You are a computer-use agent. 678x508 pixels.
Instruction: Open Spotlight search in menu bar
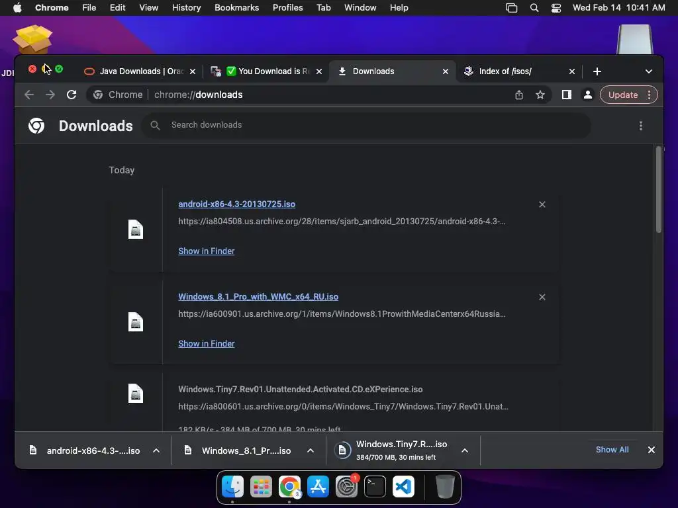(x=534, y=8)
